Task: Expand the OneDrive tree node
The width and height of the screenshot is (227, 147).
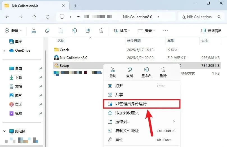Action: (x=4, y=50)
